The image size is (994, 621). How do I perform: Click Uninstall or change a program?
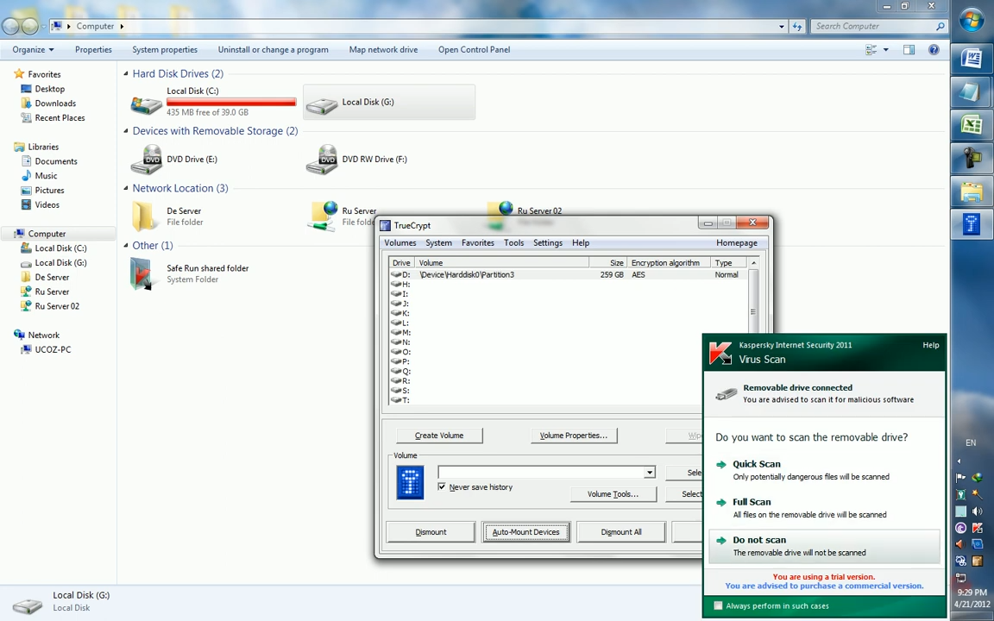pyautogui.click(x=274, y=49)
